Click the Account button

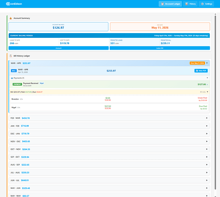(x=58, y=48)
